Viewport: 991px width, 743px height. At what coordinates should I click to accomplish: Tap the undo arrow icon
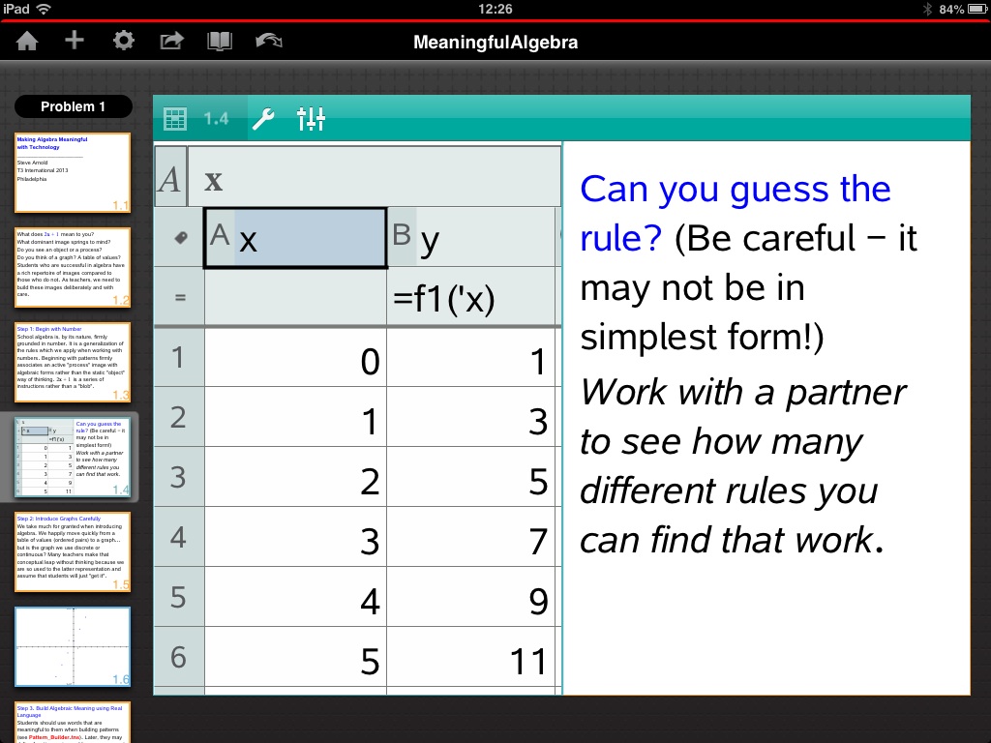268,41
